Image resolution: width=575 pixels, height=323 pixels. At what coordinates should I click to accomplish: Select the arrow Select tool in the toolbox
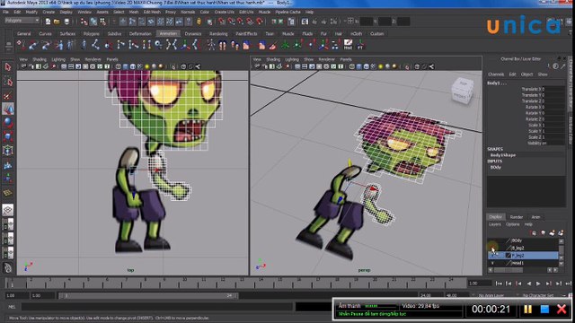pyautogui.click(x=8, y=66)
